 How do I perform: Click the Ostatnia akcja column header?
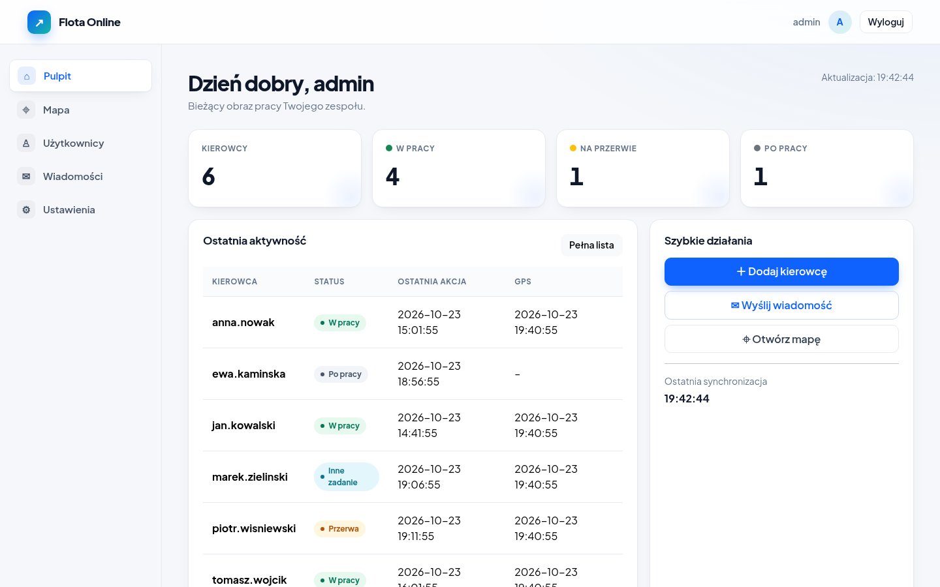(432, 282)
